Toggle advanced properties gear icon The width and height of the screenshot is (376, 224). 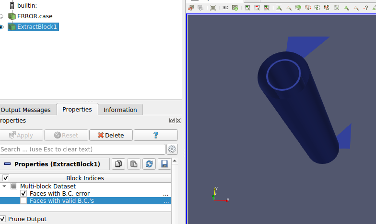pyautogui.click(x=172, y=149)
